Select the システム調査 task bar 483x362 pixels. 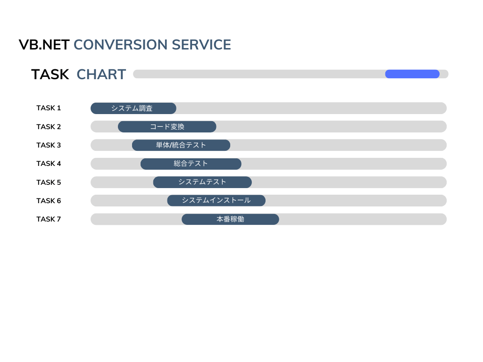click(133, 108)
